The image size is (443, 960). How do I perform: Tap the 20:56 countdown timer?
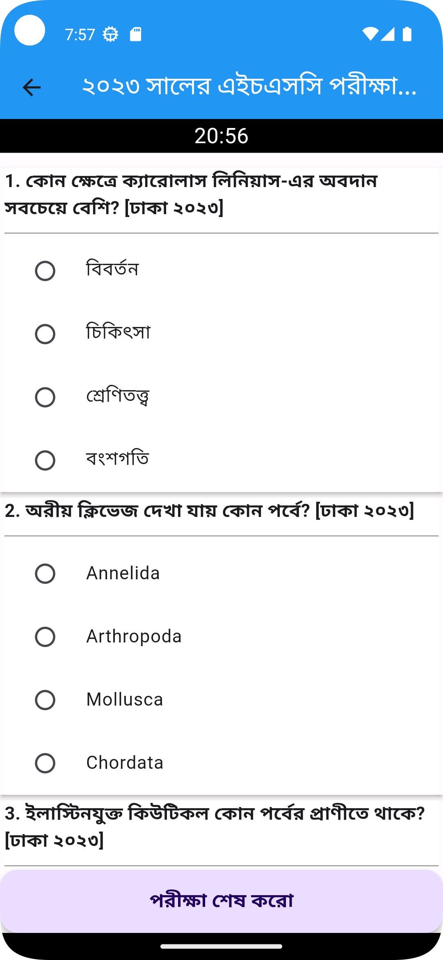click(221, 136)
